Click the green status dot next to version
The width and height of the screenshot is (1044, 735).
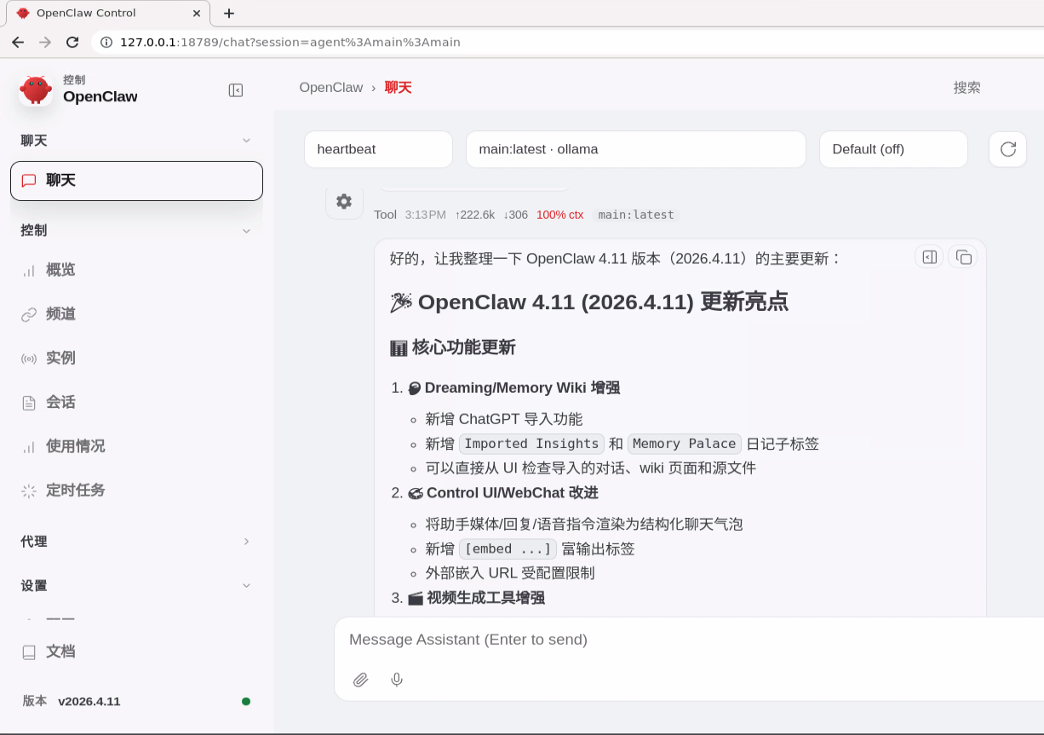click(x=246, y=702)
